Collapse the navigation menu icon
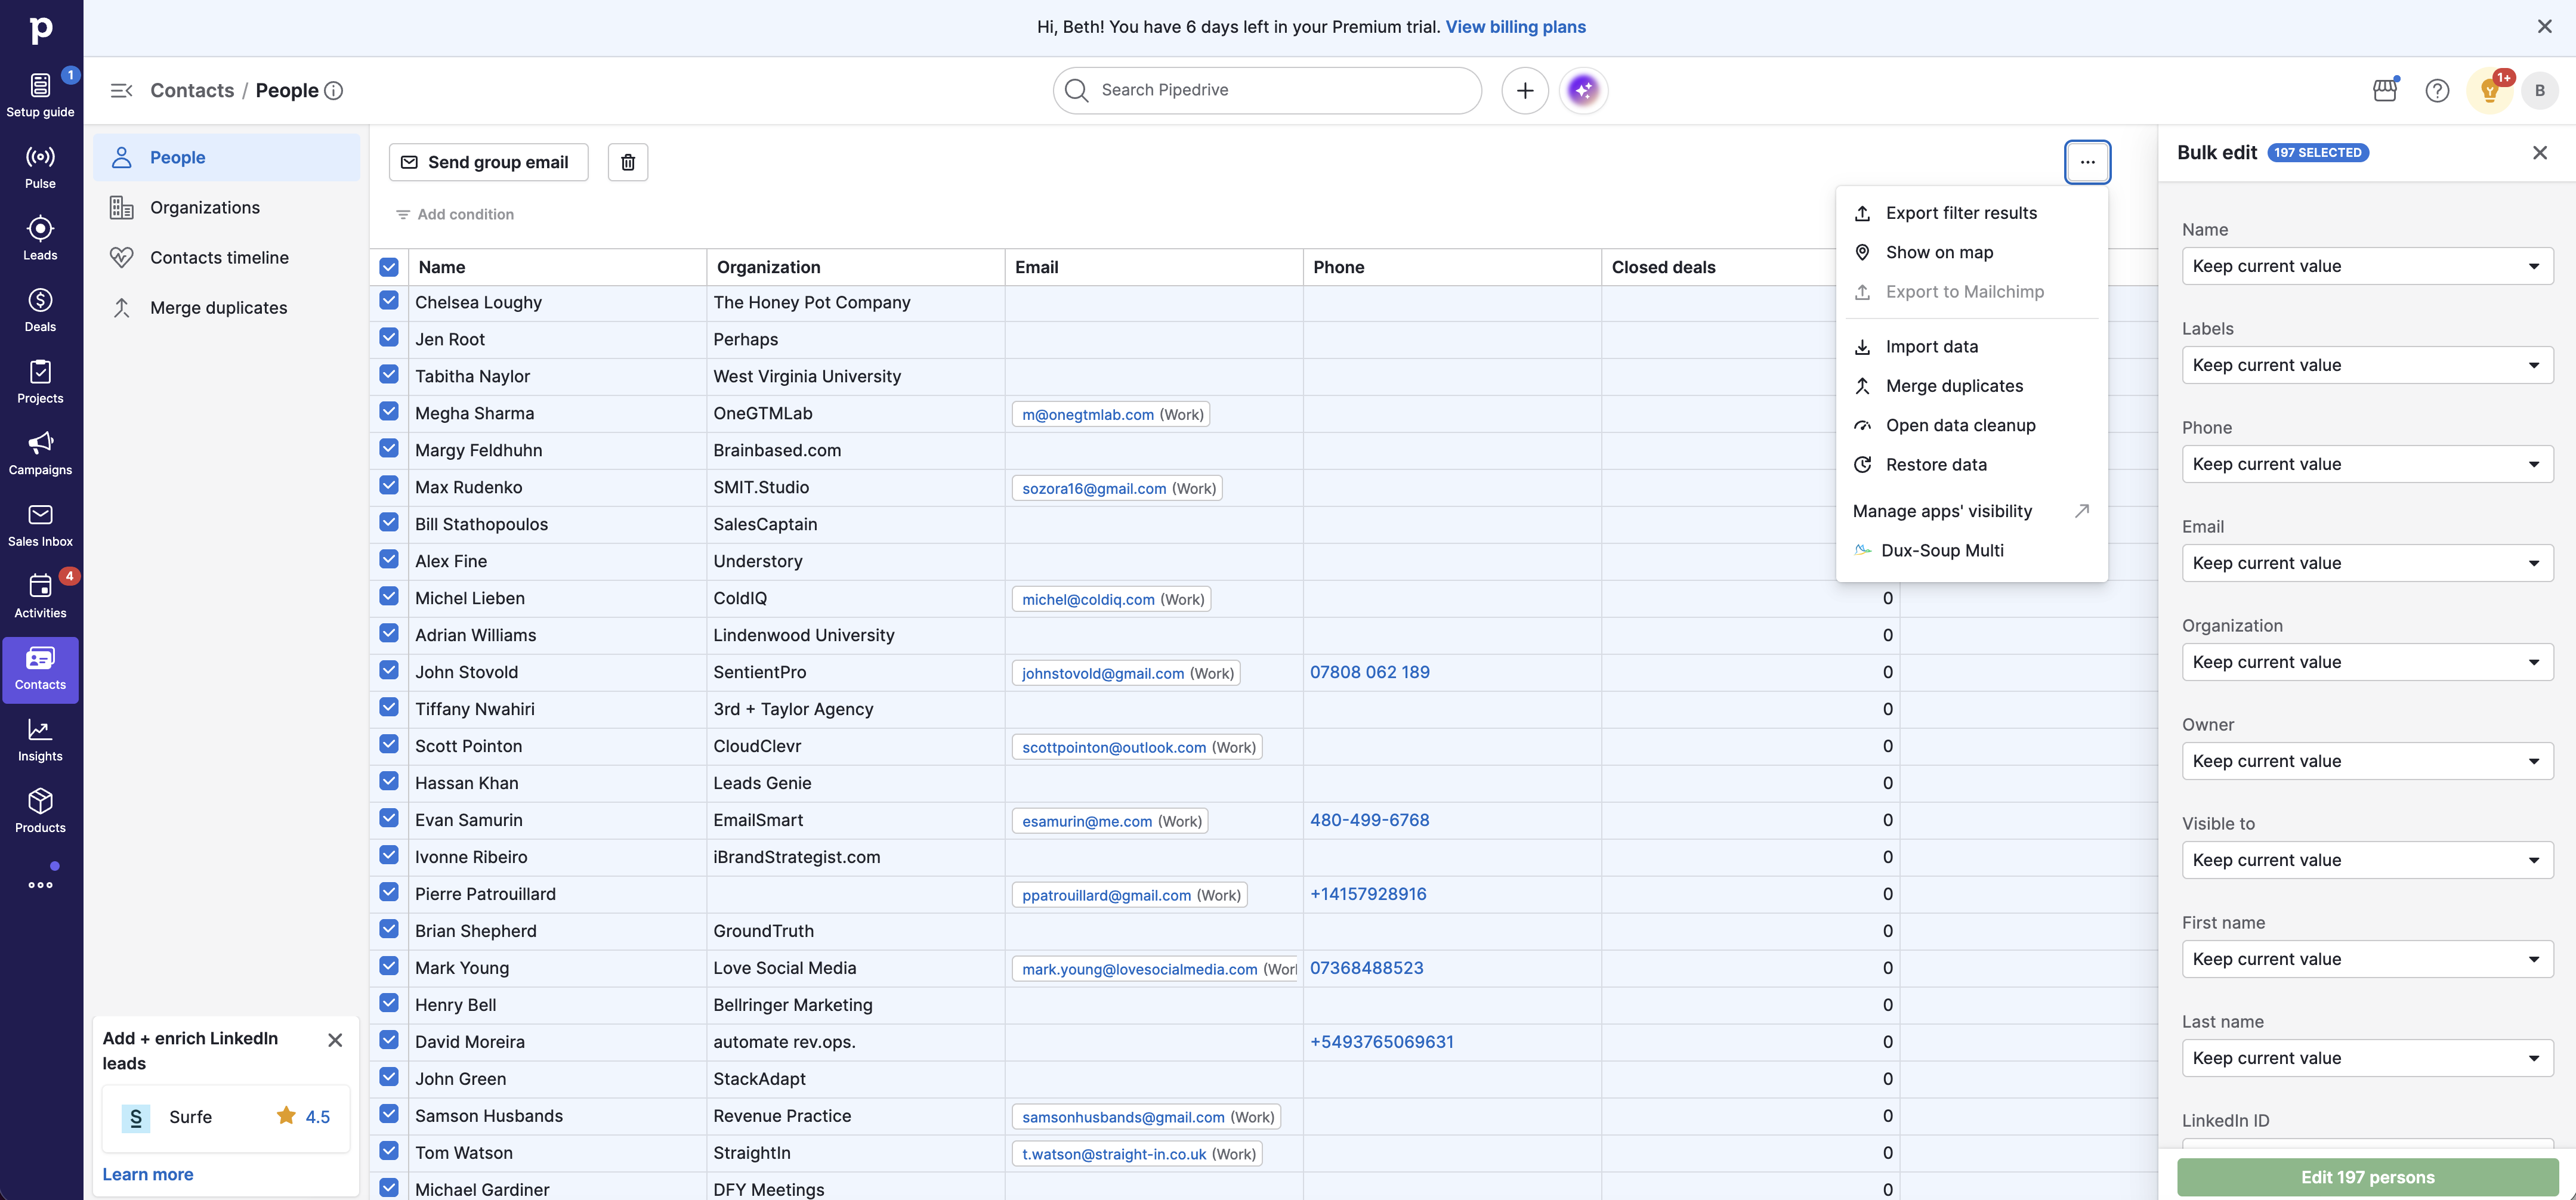 coord(121,90)
